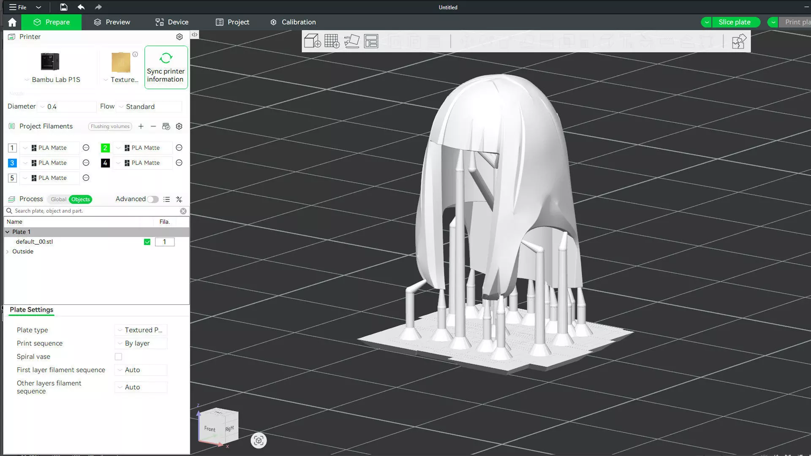811x456 pixels.
Task: Add a filament with the plus icon
Action: pyautogui.click(x=141, y=127)
